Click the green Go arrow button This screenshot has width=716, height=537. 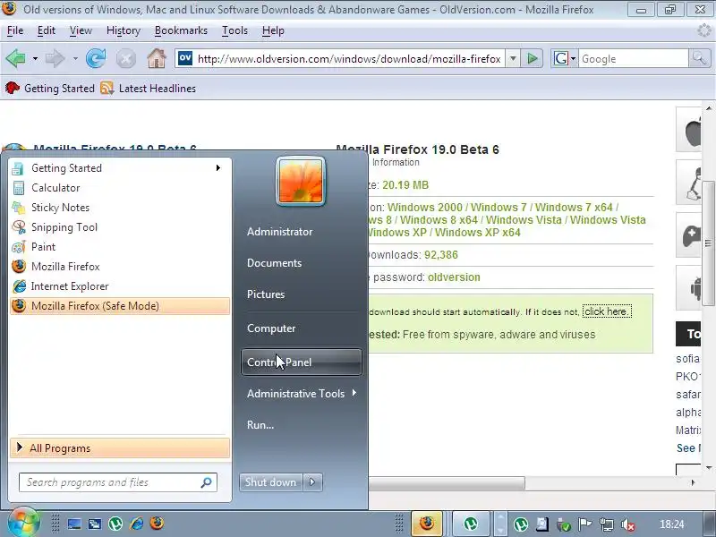coord(532,58)
